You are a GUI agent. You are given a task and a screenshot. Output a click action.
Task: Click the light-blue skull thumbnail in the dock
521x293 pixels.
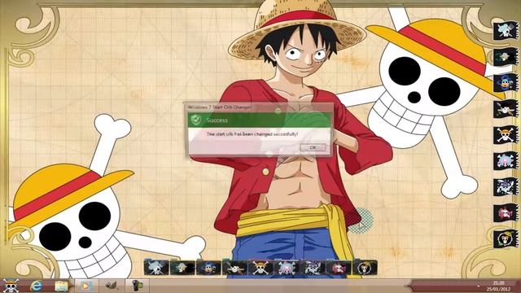(x=156, y=268)
